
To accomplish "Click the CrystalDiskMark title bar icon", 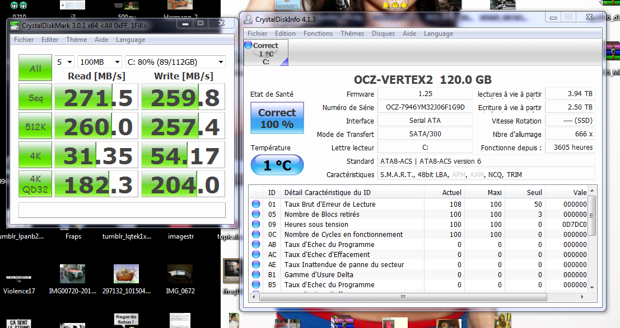I will click(14, 25).
